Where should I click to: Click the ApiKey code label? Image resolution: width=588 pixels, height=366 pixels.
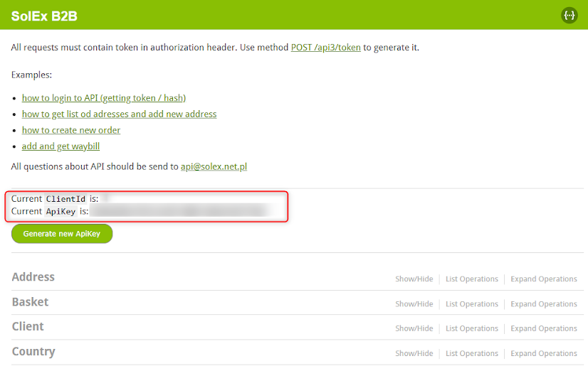61,212
